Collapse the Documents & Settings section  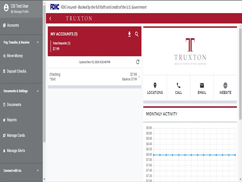click(x=38, y=91)
